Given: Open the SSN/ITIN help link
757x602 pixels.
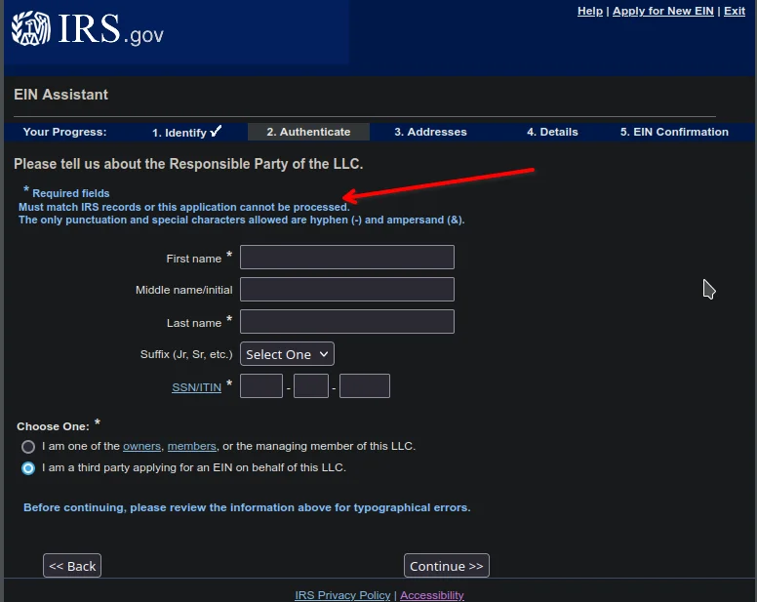Looking at the screenshot, I should 196,387.
